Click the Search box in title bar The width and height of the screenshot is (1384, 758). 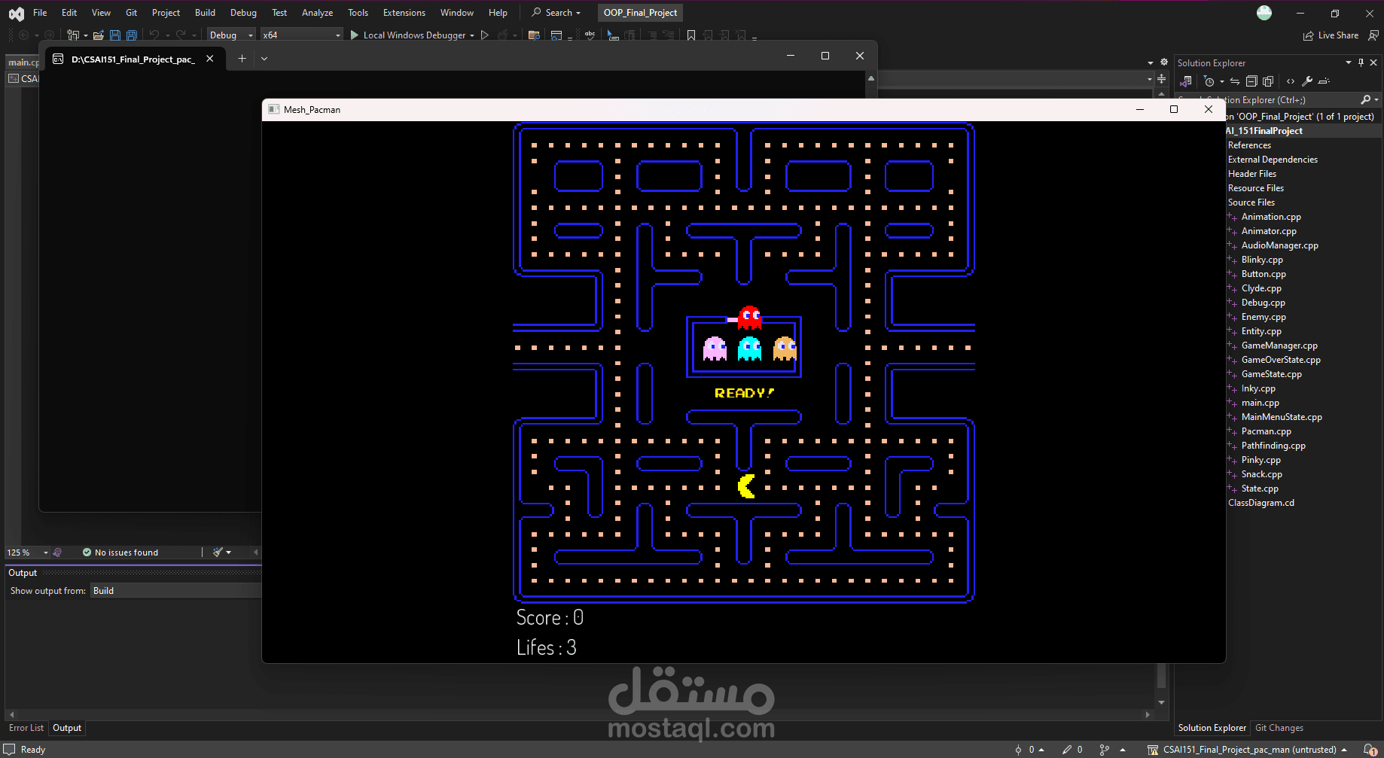point(556,13)
